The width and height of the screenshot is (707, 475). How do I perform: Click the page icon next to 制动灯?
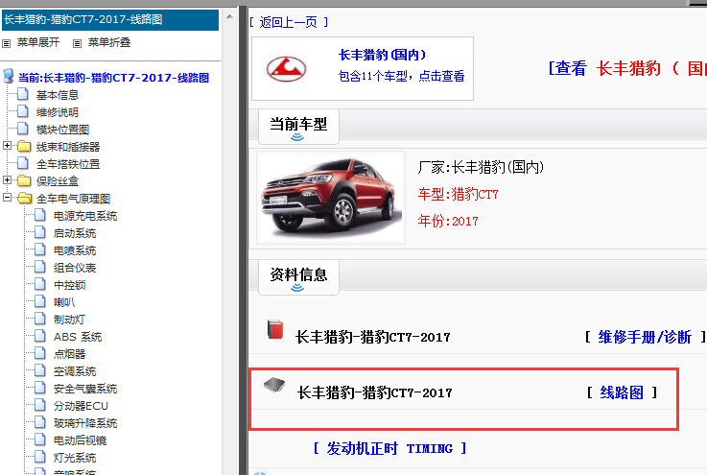click(40, 319)
